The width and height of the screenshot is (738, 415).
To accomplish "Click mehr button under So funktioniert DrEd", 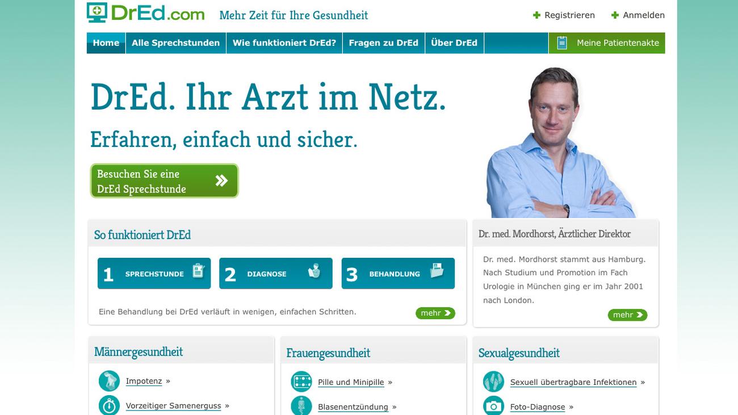I will point(435,313).
